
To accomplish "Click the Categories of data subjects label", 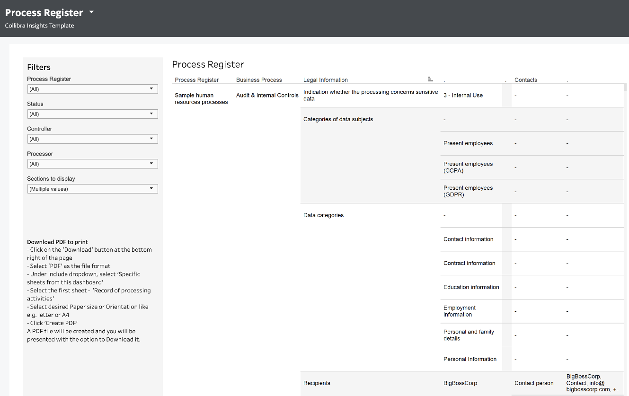I will click(x=338, y=119).
